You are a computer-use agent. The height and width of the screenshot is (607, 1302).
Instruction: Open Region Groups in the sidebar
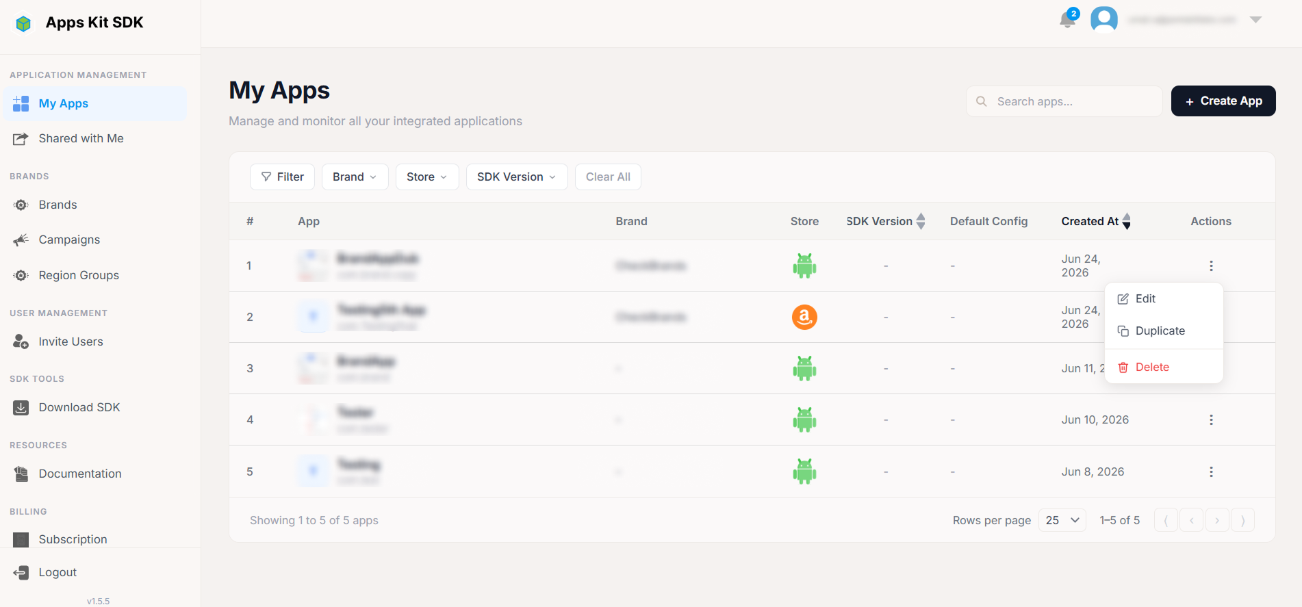pyautogui.click(x=95, y=275)
